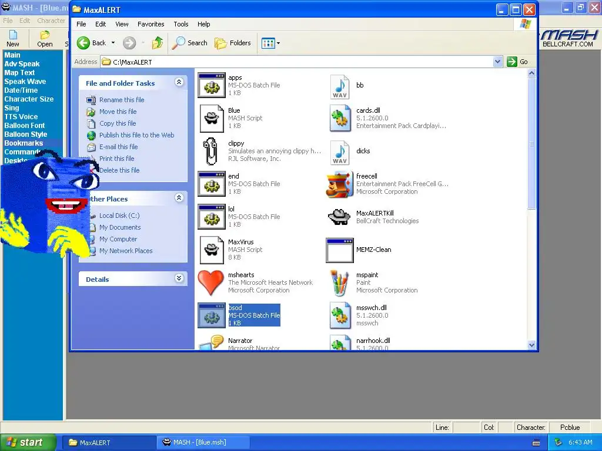Click the mspaint brushes icon
The height and width of the screenshot is (451, 602).
pos(339,282)
